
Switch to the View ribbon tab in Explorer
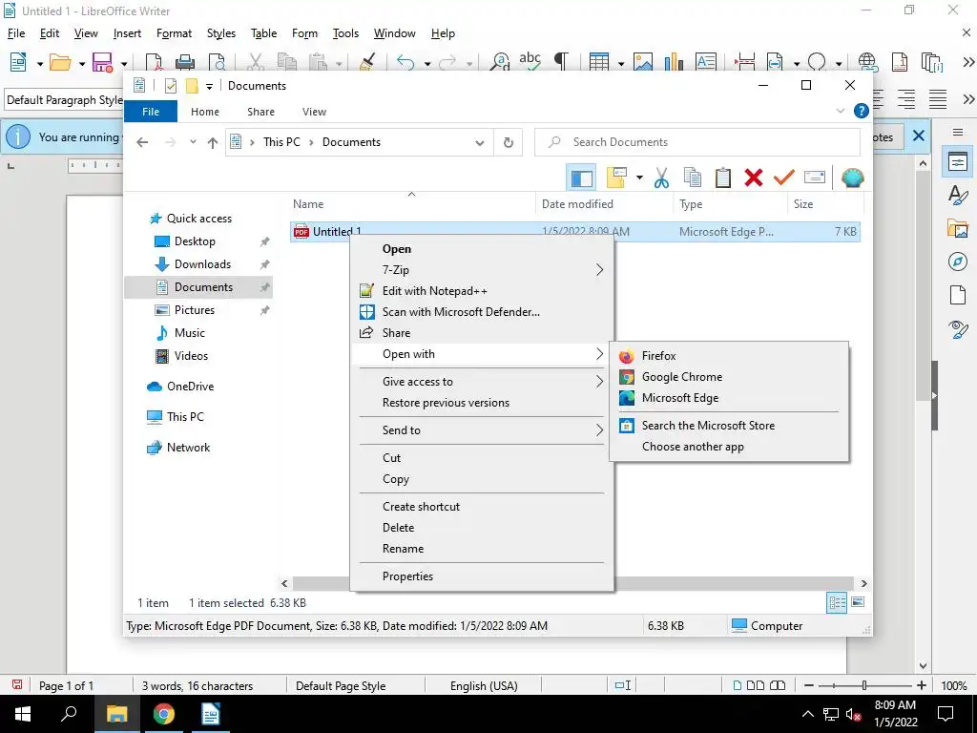314,112
